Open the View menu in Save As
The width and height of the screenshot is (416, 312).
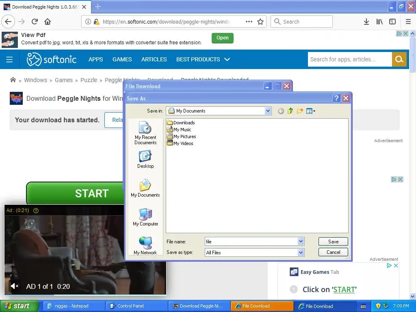(310, 111)
